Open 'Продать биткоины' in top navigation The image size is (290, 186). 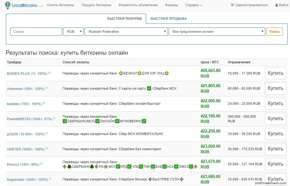click(x=96, y=5)
